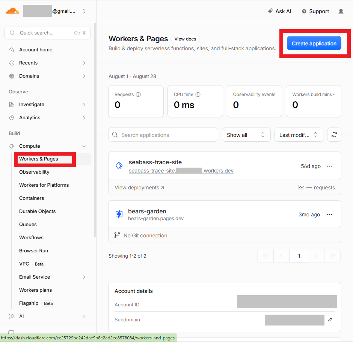Viewport: 353px width, 342px height.
Task: Open the bears-garden application
Action: 147,211
